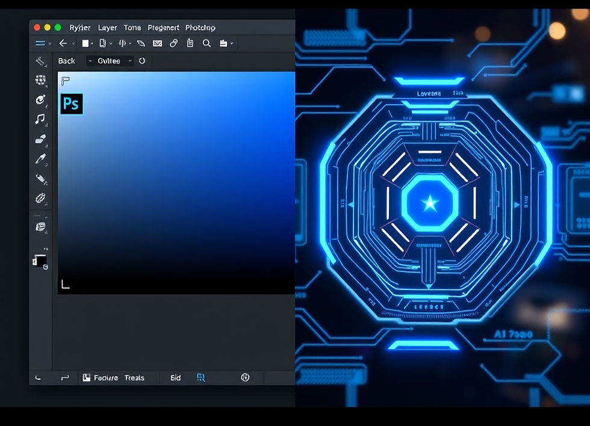The width and height of the screenshot is (590, 426).
Task: Click the Back button in options bar
Action: [x=67, y=61]
